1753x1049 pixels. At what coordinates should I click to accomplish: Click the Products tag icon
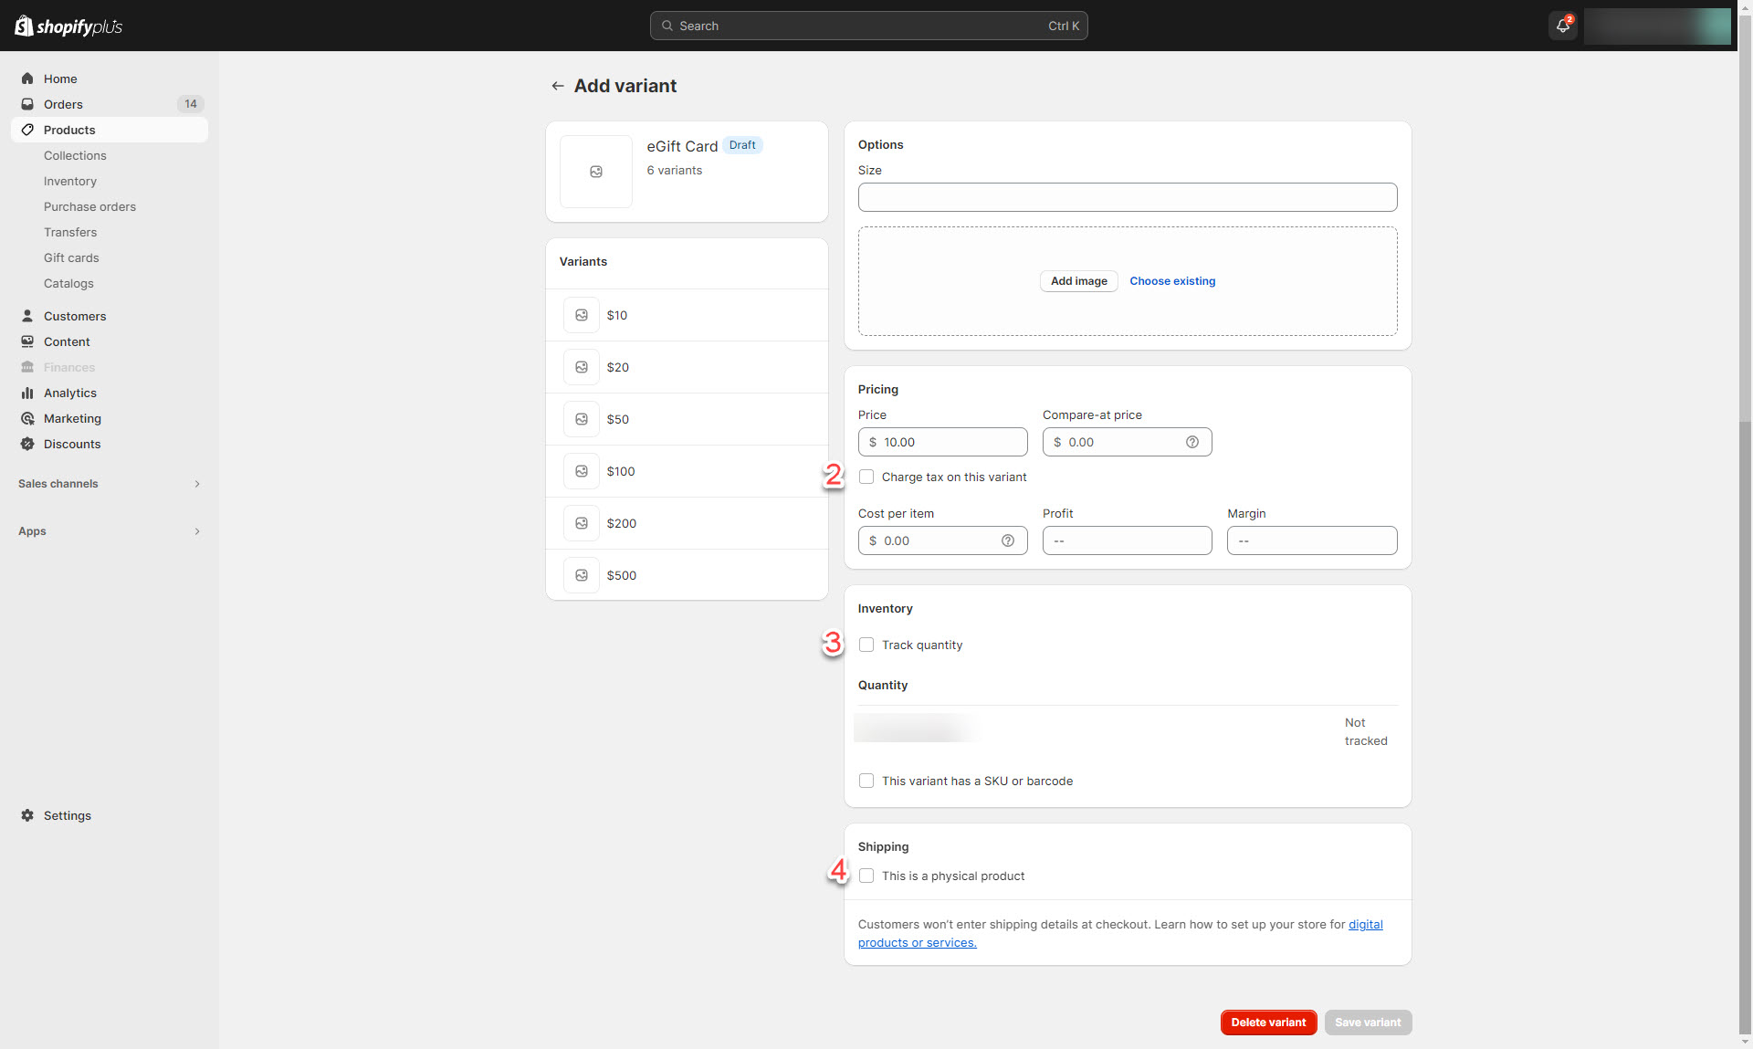pos(27,130)
